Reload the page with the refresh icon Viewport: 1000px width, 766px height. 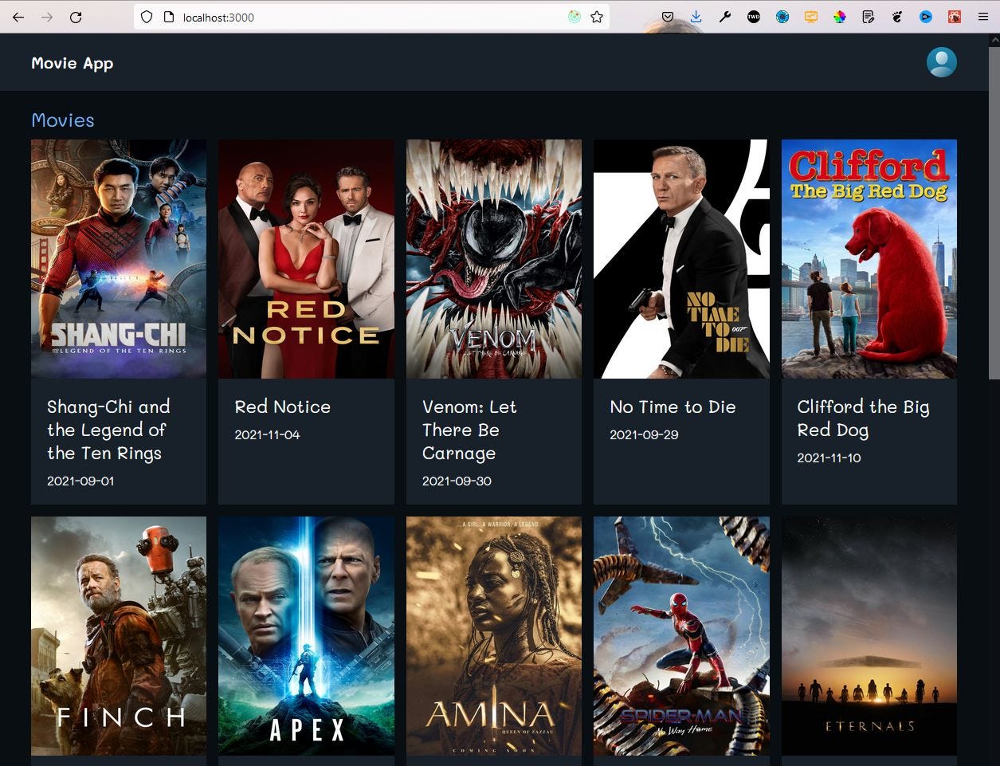76,17
